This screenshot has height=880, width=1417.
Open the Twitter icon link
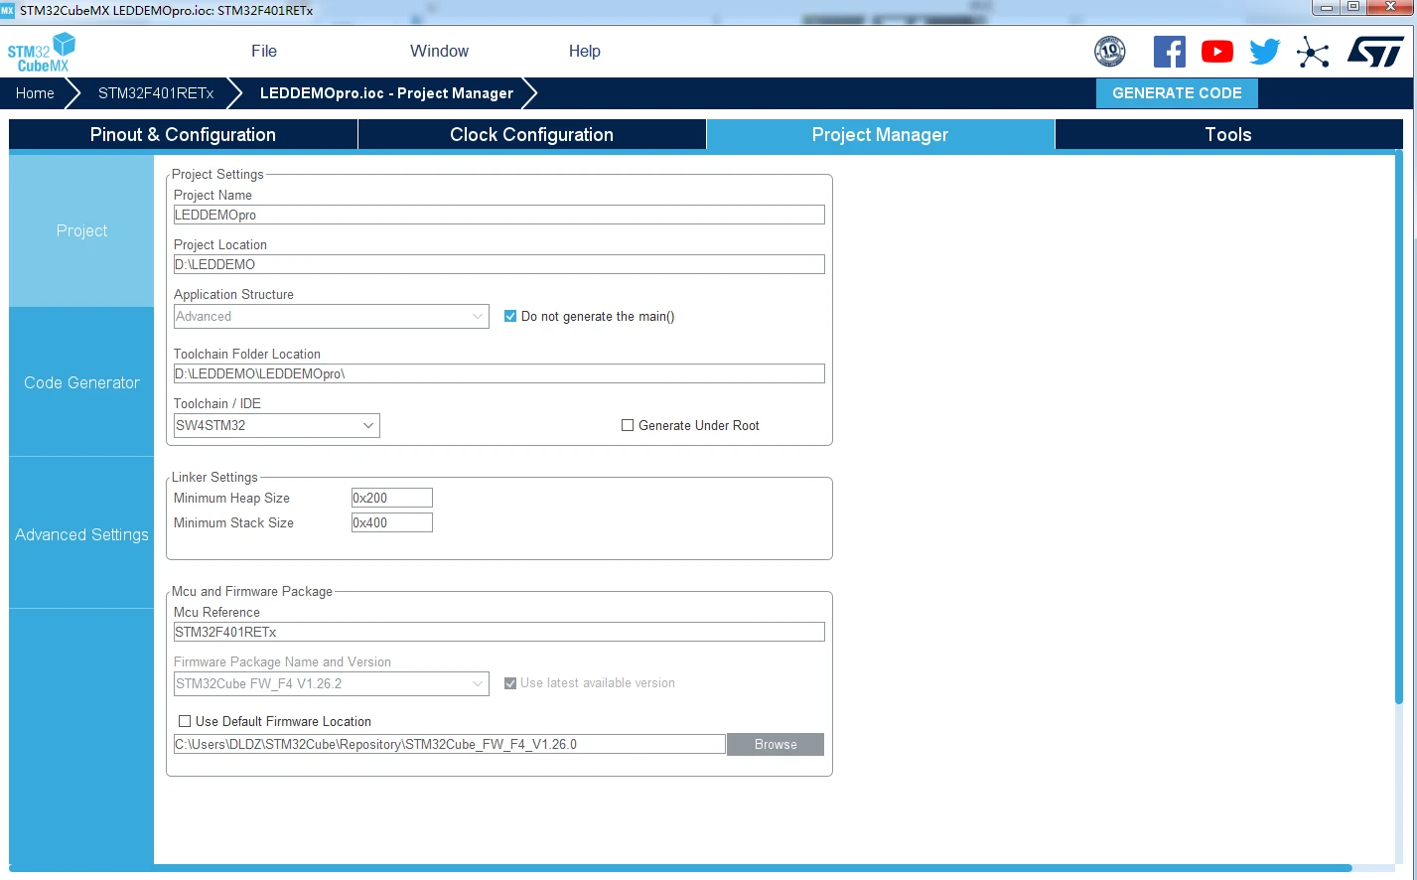(x=1264, y=52)
